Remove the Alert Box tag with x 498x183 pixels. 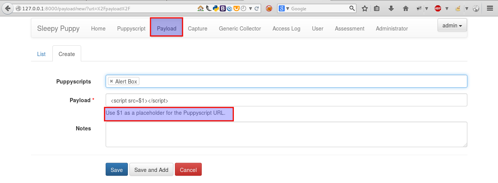(111, 81)
